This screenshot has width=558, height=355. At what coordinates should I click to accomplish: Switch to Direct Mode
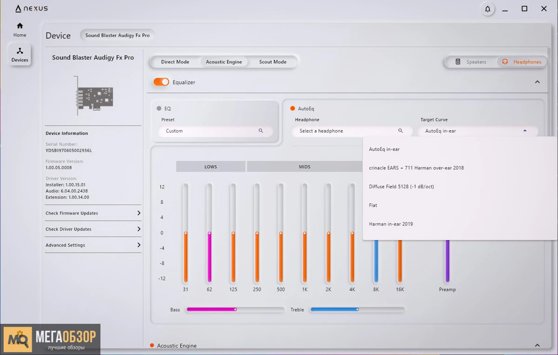tap(175, 62)
